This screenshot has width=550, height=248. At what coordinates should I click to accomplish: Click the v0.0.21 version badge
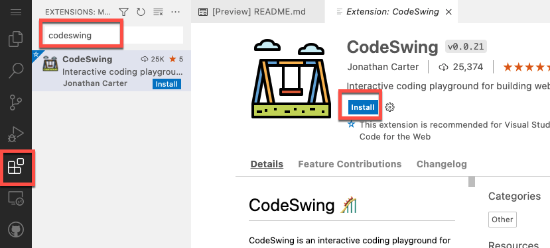pos(466,46)
